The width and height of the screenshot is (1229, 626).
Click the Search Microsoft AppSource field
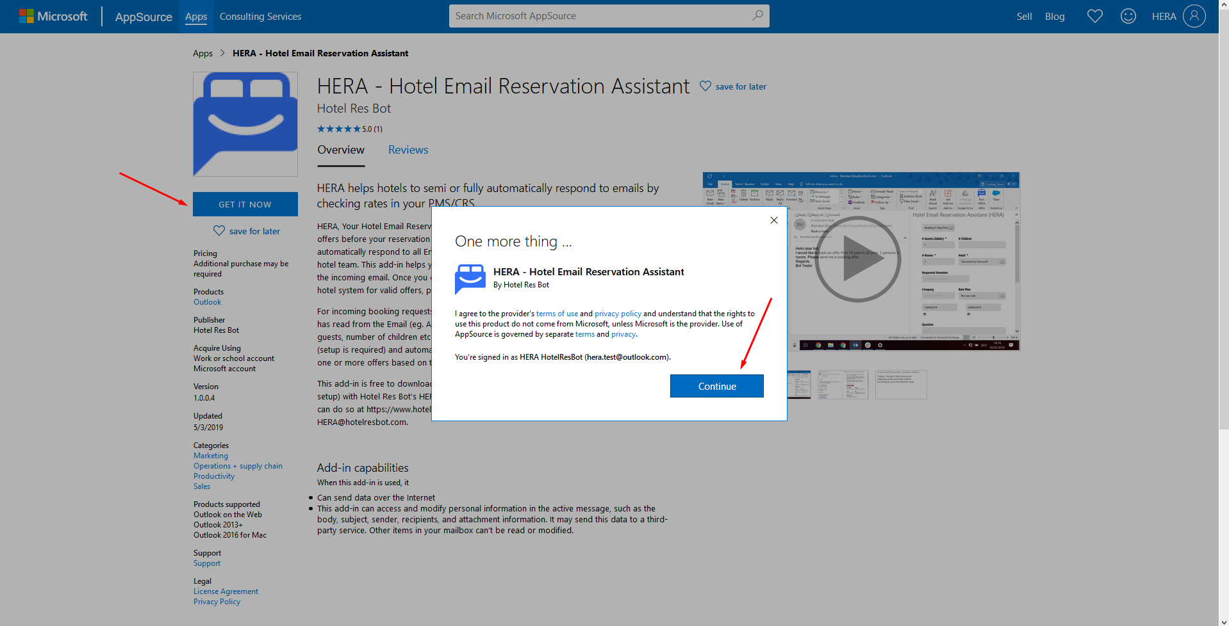[x=609, y=16]
